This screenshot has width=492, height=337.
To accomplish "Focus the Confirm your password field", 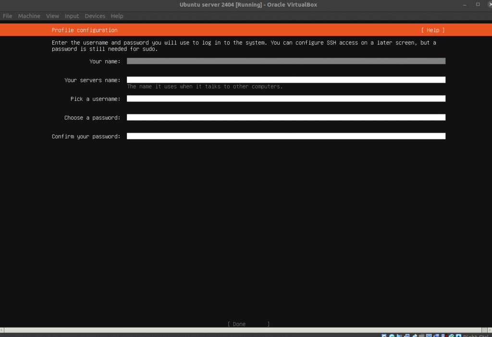I will coord(286,136).
